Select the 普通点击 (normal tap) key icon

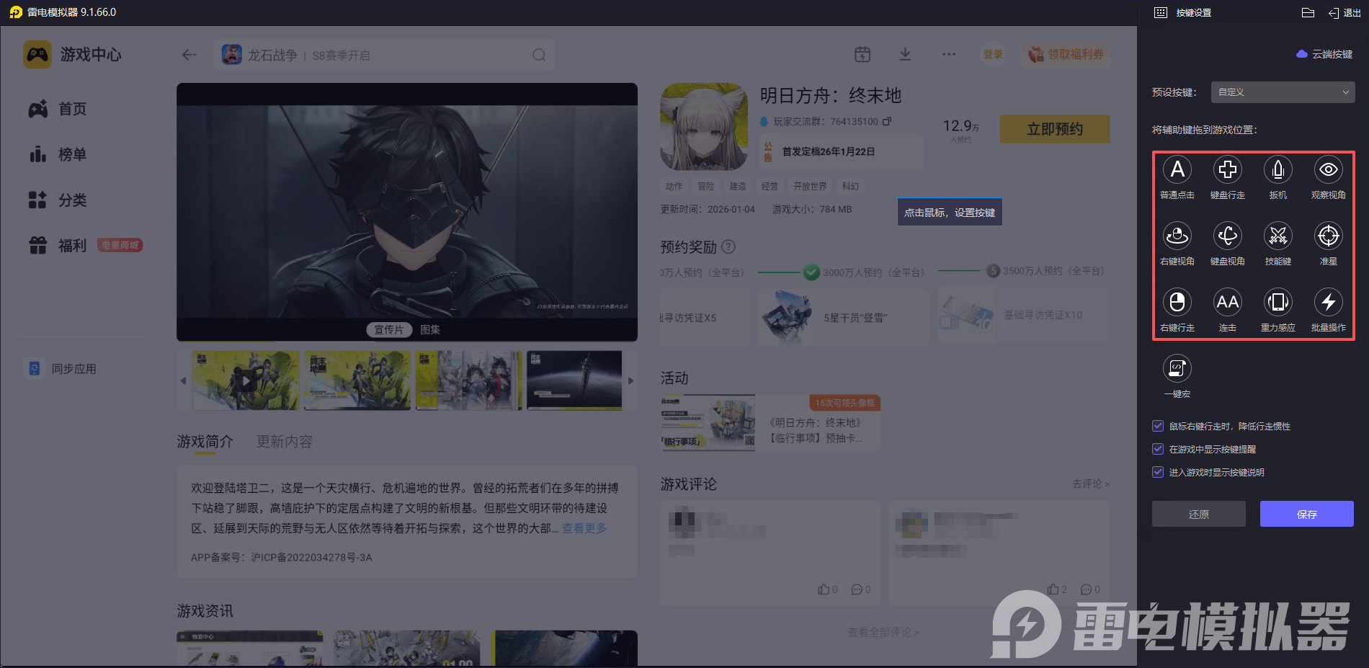(1177, 170)
